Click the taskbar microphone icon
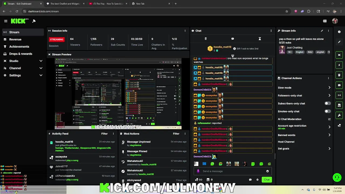This screenshot has height=194, width=345. click(x=314, y=190)
